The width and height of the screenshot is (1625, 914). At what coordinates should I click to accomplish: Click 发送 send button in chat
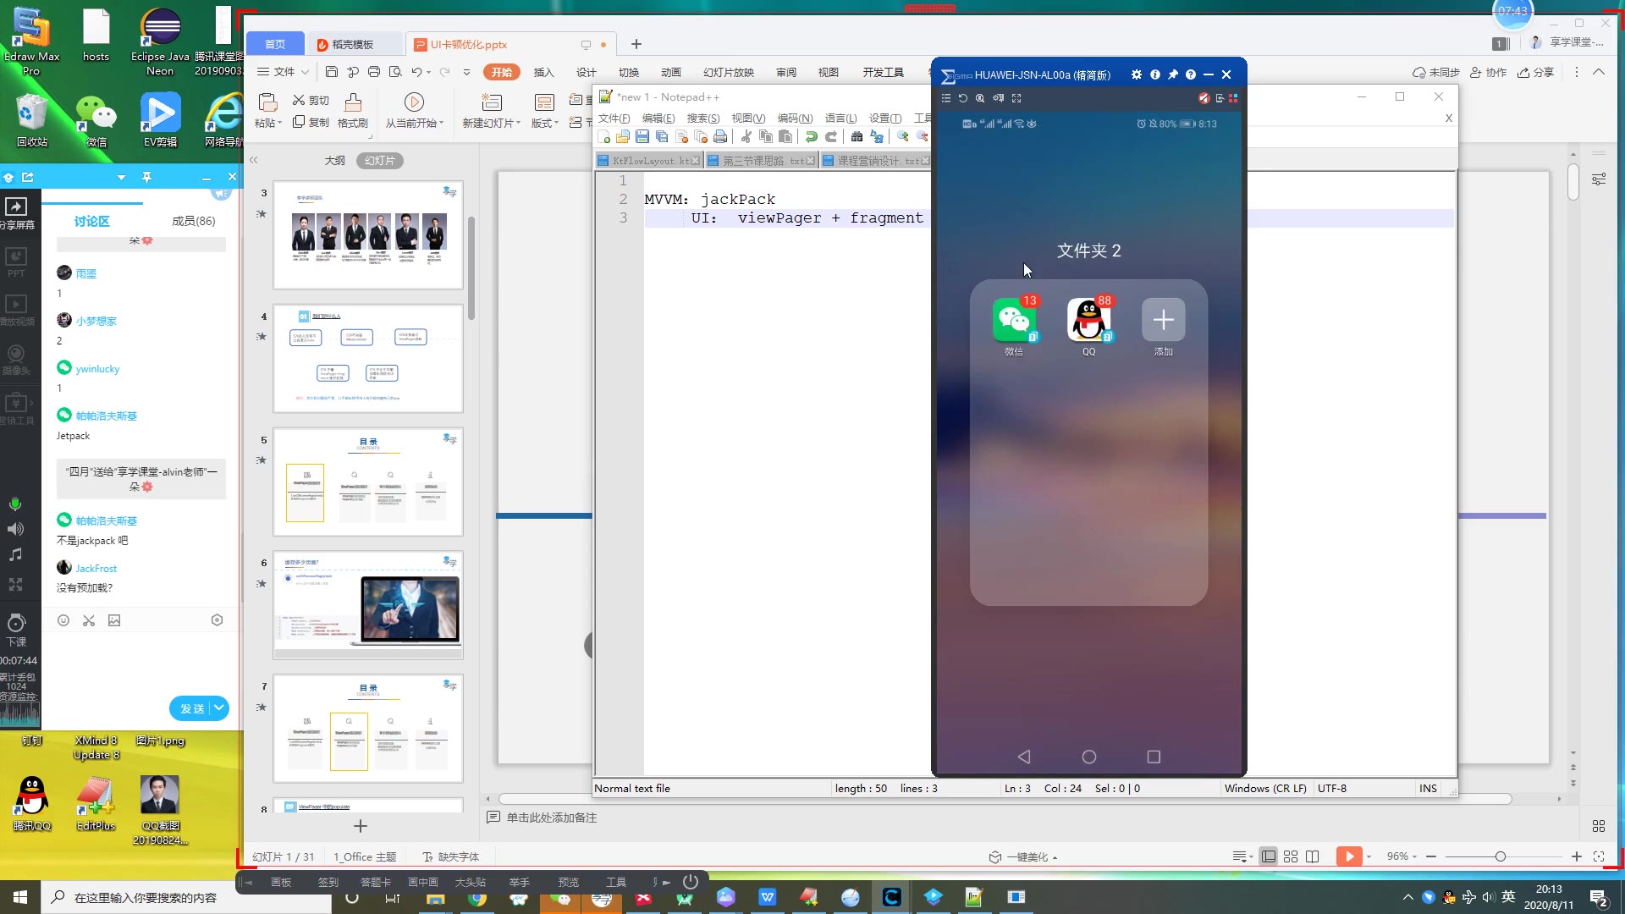192,708
